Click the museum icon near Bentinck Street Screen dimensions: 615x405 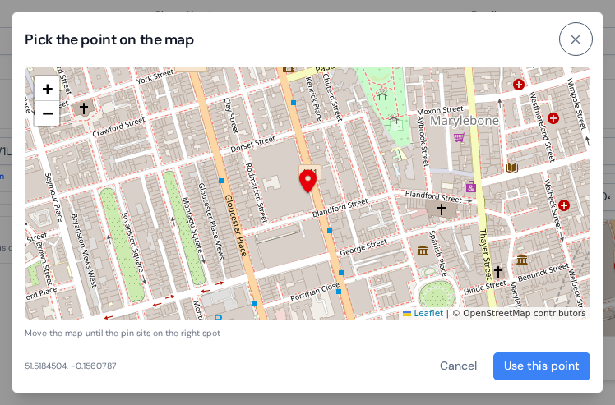521,259
